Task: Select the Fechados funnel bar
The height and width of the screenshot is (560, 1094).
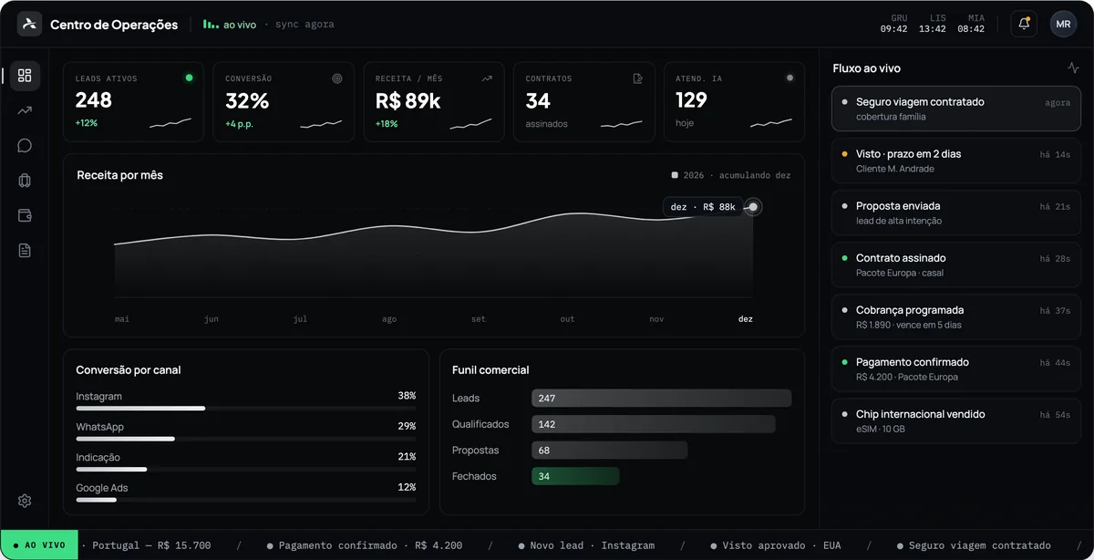Action: point(575,476)
